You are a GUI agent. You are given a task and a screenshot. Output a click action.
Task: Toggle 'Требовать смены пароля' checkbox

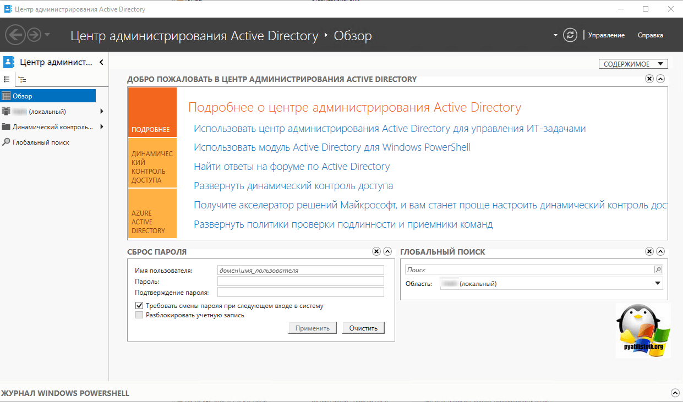[139, 306]
